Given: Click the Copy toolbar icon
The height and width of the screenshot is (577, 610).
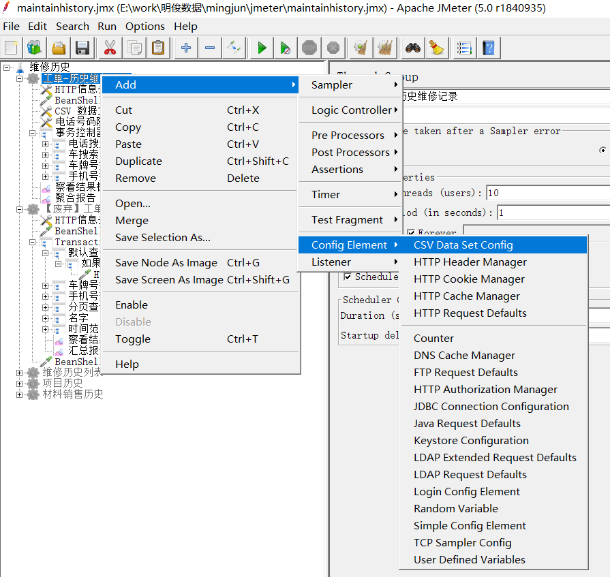Looking at the screenshot, I should (134, 48).
